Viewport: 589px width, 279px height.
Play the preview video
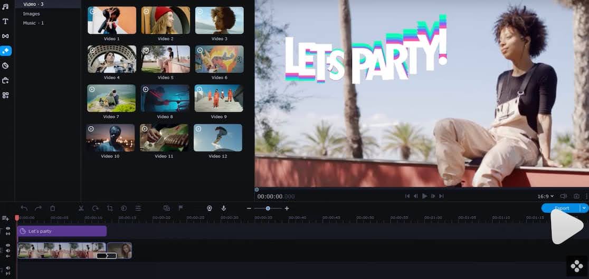[424, 196]
